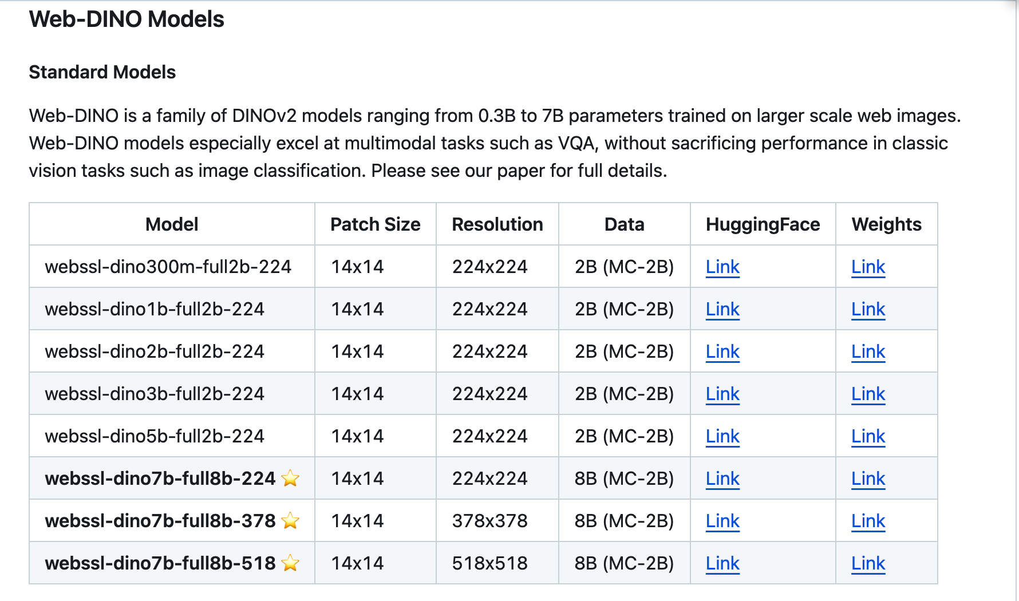Click the Web-DINO Models heading
This screenshot has height=601, width=1019.
[127, 19]
